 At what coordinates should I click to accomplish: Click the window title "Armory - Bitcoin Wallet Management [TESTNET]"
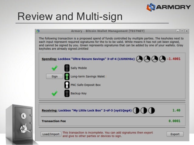click(x=108, y=31)
